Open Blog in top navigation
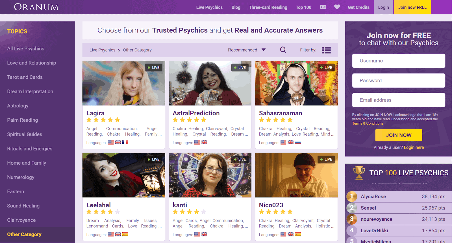Image resolution: width=452 pixels, height=243 pixels. coord(236,7)
